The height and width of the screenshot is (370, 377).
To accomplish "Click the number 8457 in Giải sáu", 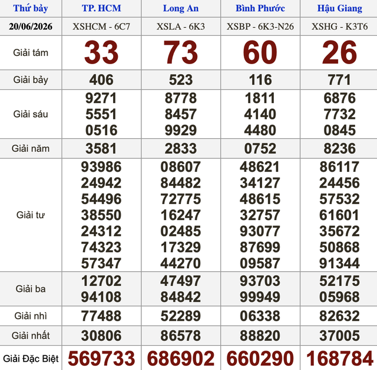I will click(x=181, y=114).
